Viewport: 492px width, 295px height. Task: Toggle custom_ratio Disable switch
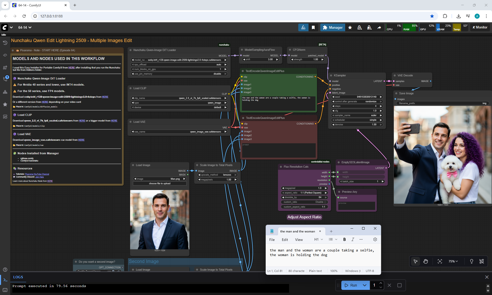click(x=325, y=202)
